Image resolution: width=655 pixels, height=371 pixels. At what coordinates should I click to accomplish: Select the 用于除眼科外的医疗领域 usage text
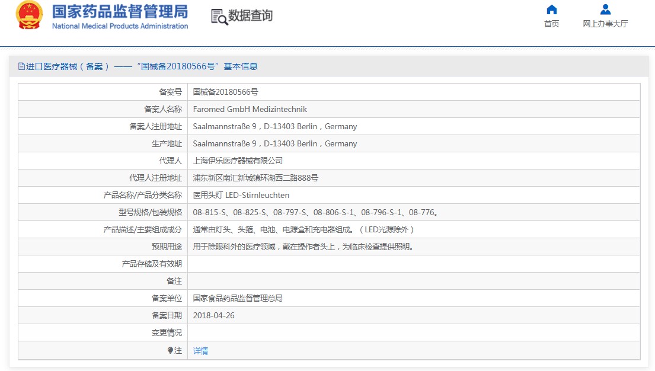304,247
